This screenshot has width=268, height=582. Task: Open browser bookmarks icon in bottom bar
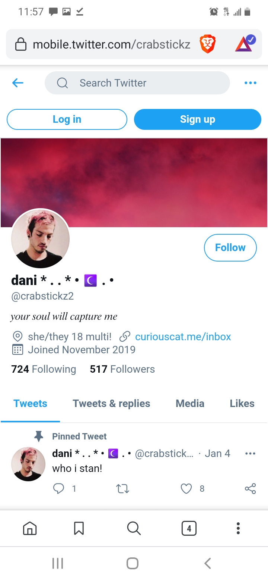pyautogui.click(x=79, y=528)
